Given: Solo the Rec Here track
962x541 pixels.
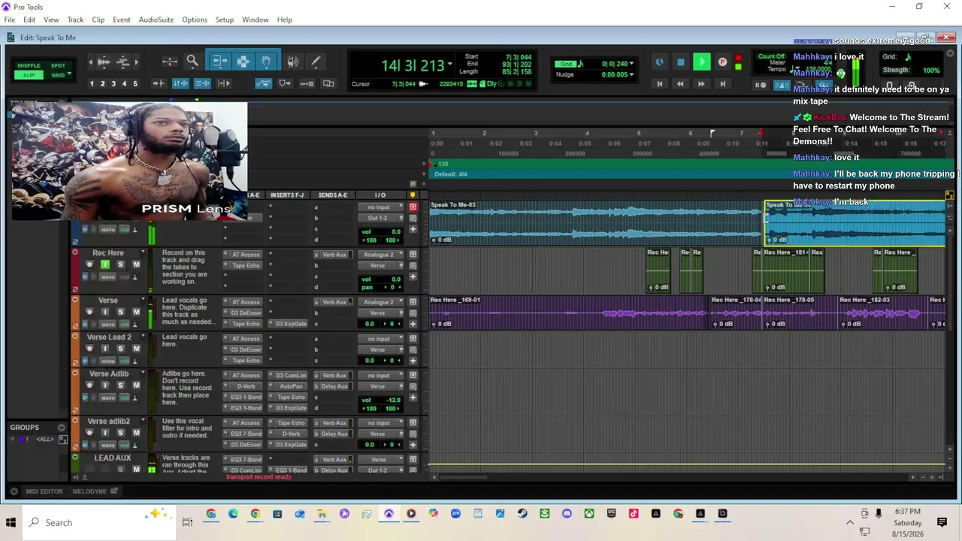Looking at the screenshot, I should (120, 264).
